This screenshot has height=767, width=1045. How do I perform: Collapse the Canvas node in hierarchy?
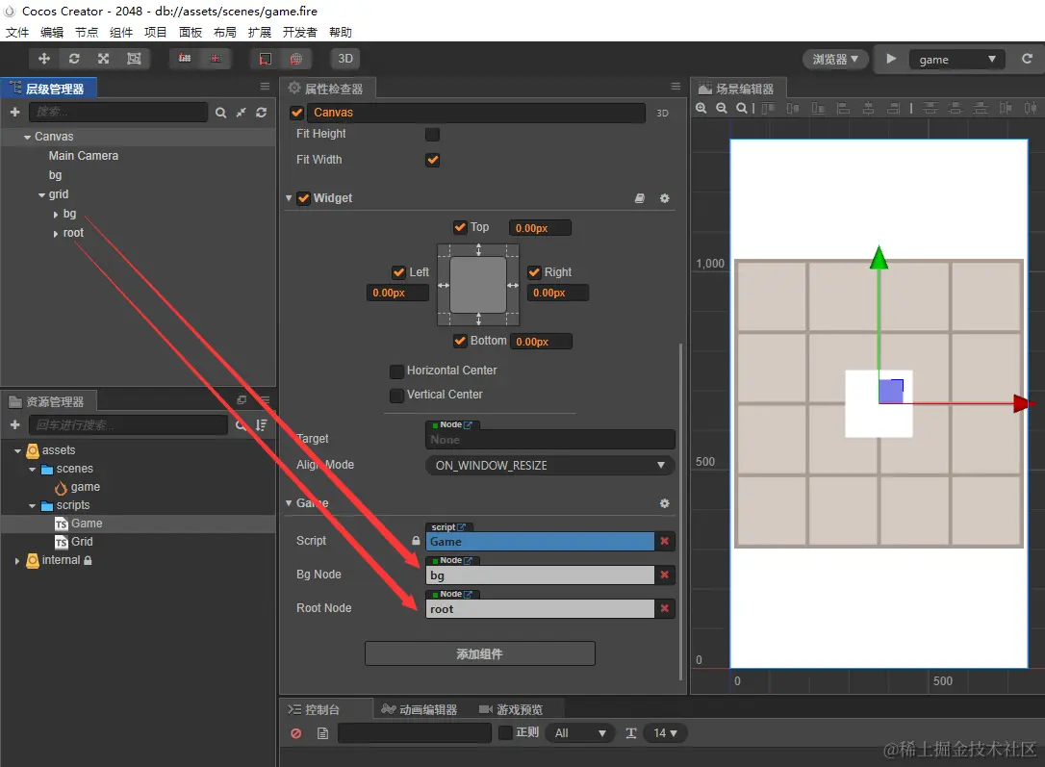pos(27,137)
